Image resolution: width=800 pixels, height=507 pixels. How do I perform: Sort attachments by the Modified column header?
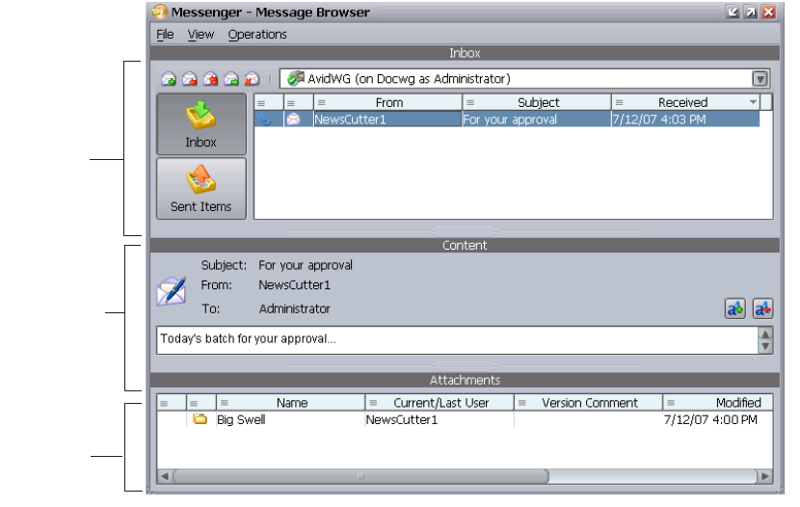click(x=718, y=403)
